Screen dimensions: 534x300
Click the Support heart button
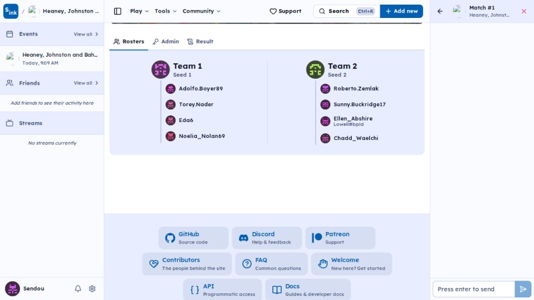click(286, 11)
